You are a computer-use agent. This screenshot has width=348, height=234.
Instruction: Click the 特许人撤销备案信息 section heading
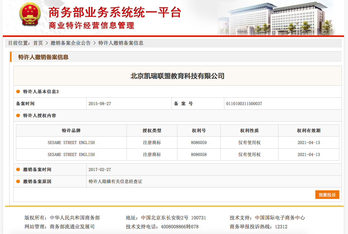43,57
